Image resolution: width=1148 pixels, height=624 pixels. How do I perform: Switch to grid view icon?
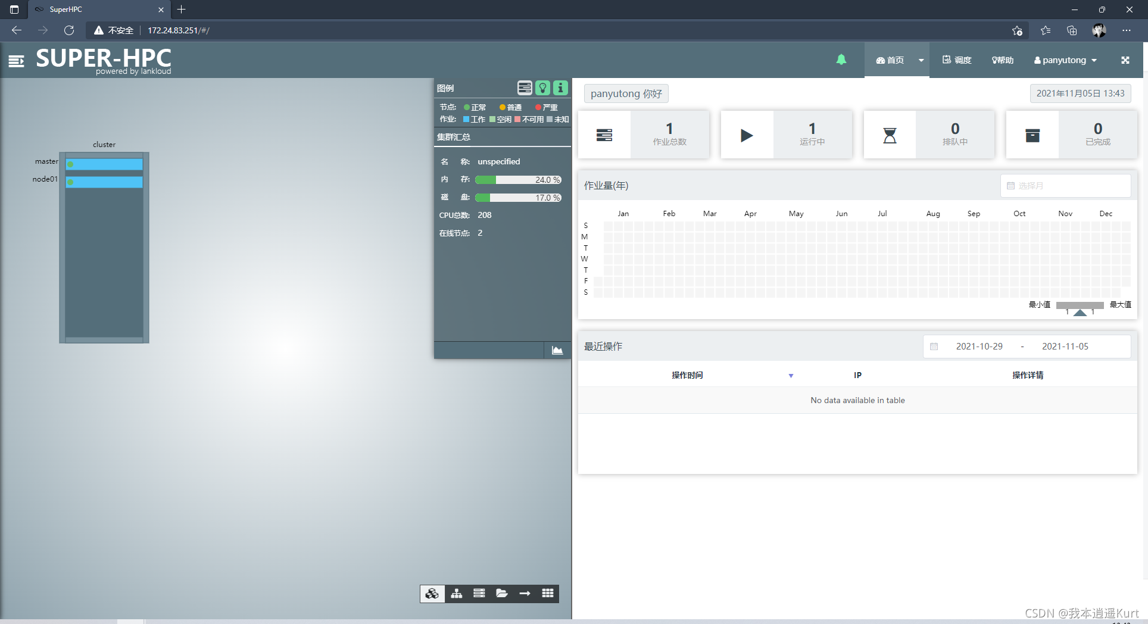(548, 594)
